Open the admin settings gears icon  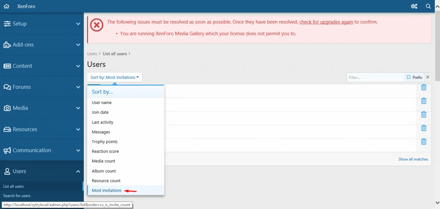click(x=414, y=6)
